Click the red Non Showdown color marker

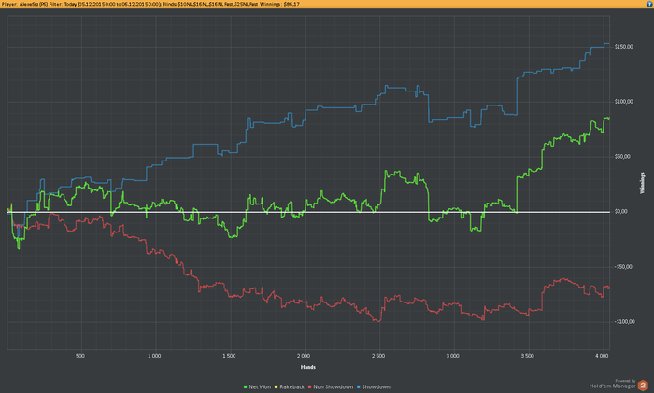[309, 387]
